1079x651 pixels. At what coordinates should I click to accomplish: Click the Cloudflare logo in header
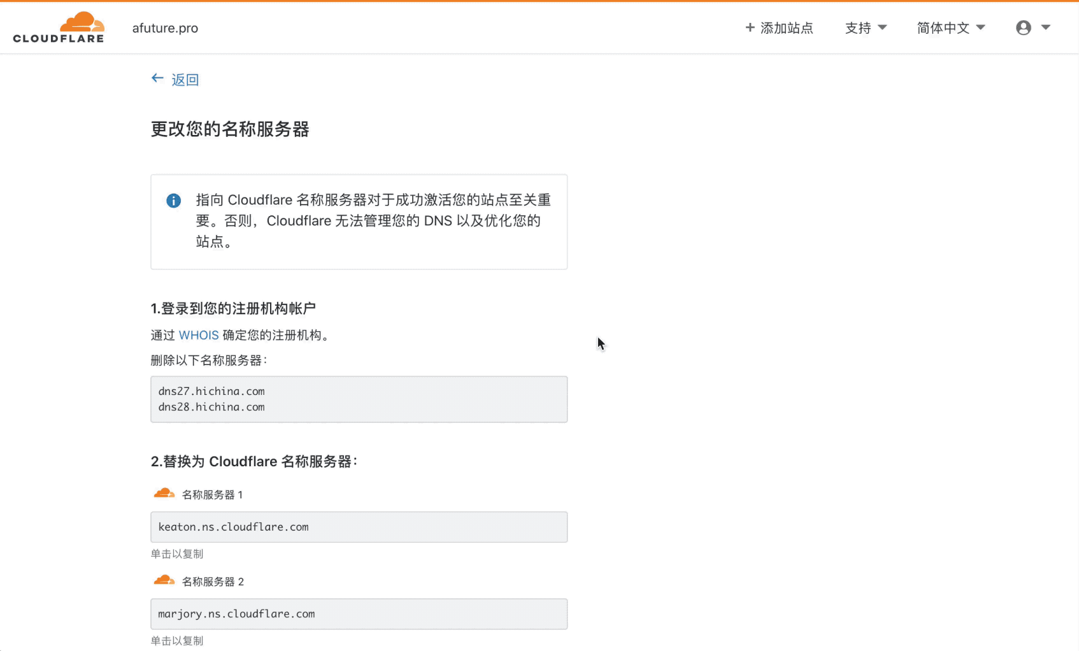pyautogui.click(x=59, y=27)
